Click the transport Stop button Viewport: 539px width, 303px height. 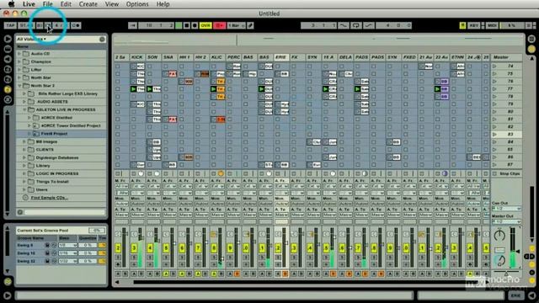point(187,25)
